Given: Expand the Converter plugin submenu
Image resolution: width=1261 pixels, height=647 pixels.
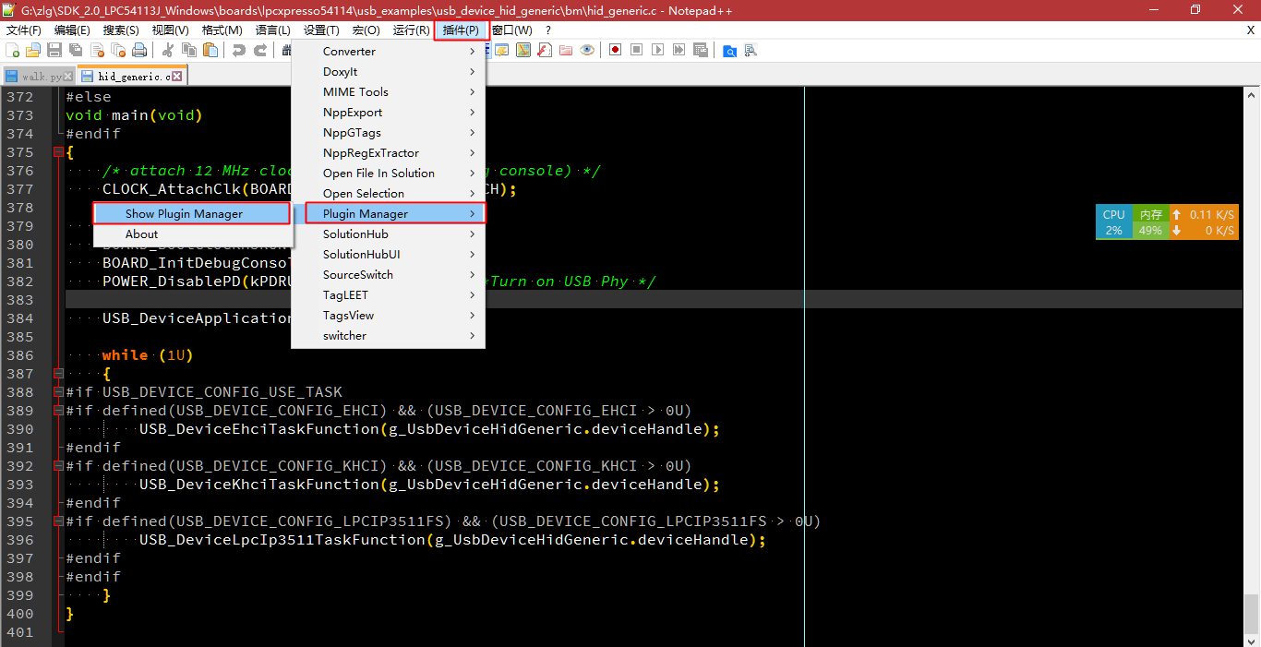Looking at the screenshot, I should tap(389, 52).
